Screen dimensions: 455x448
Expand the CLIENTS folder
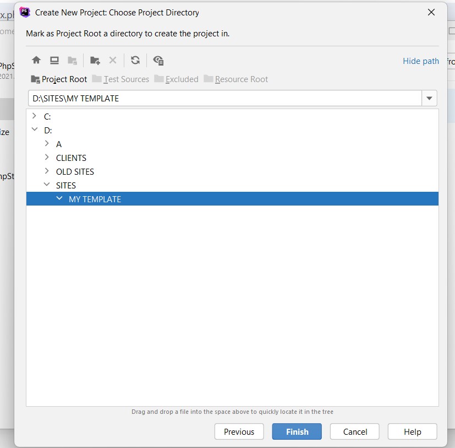(47, 158)
